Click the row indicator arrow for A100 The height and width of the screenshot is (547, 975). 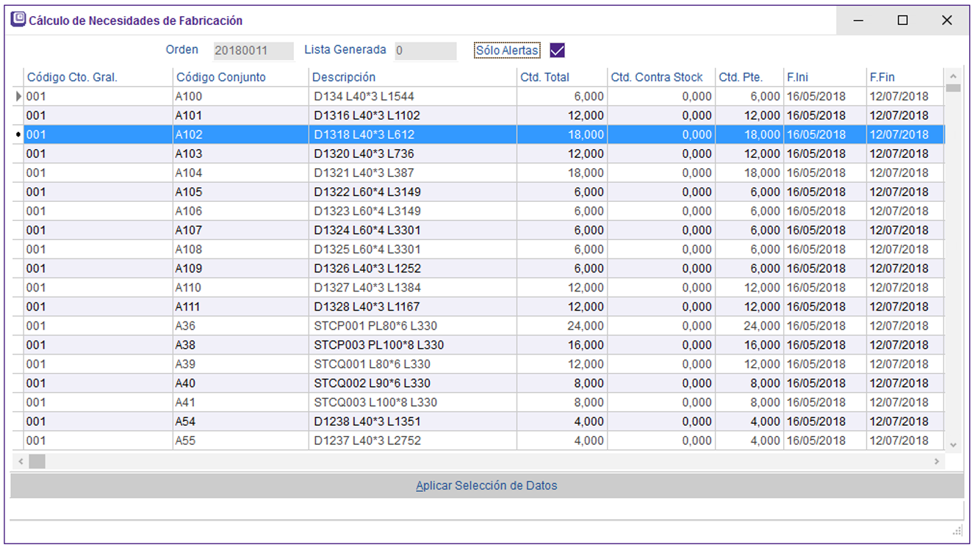pyautogui.click(x=18, y=96)
